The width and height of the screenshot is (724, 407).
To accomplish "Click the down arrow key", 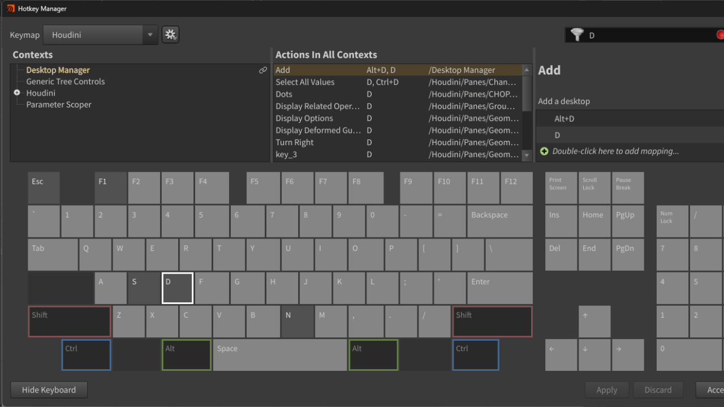I will point(594,355).
